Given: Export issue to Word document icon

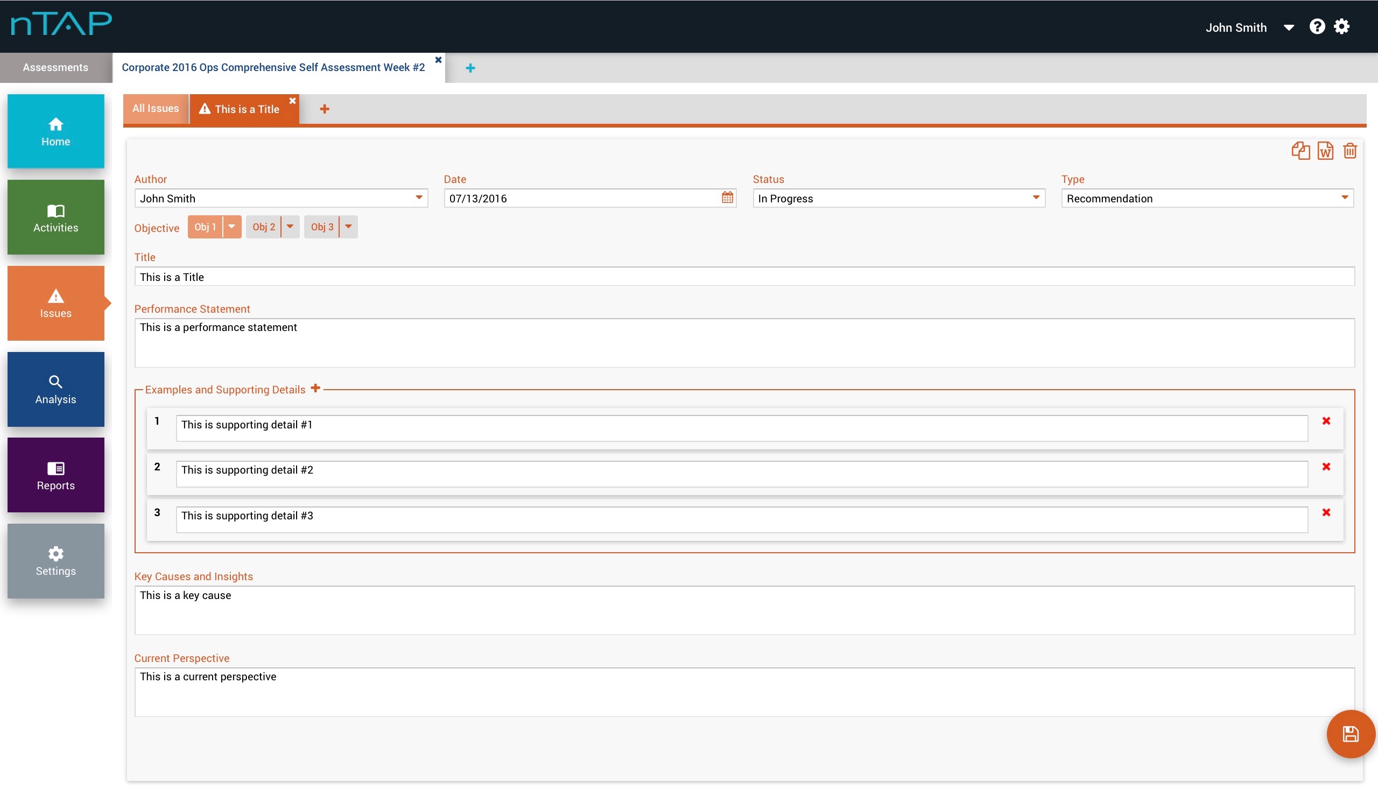Looking at the screenshot, I should 1325,151.
